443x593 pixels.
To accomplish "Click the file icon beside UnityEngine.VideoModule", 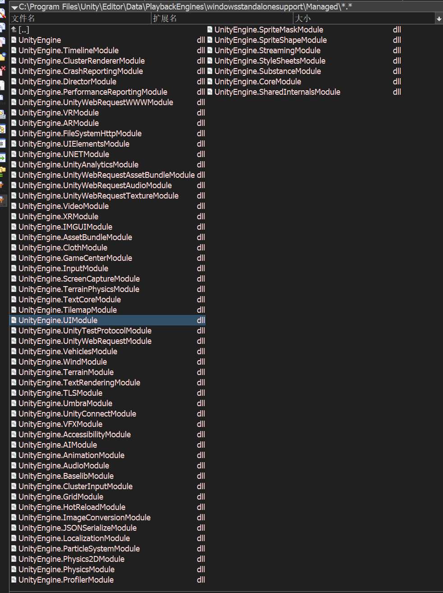I will [14, 206].
